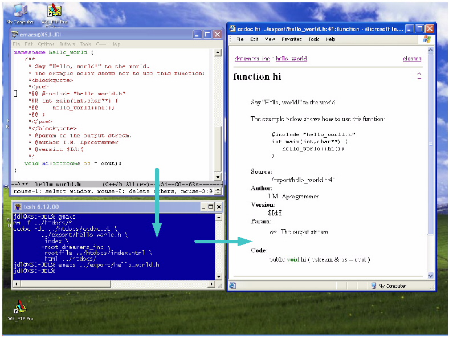
Task: Open WS_FTP Pro shortcut below the tcsh window
Action: click(x=21, y=310)
